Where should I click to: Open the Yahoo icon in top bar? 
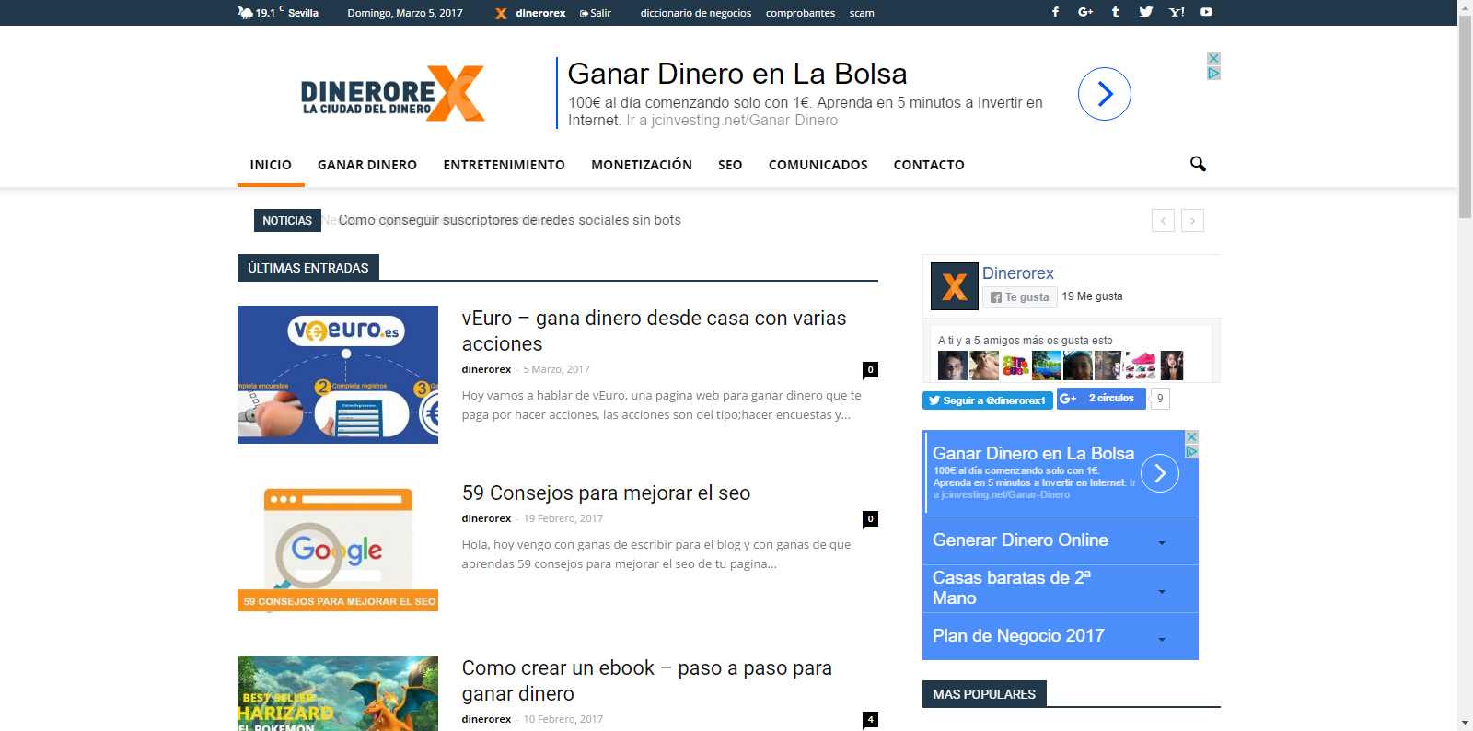(x=1177, y=12)
